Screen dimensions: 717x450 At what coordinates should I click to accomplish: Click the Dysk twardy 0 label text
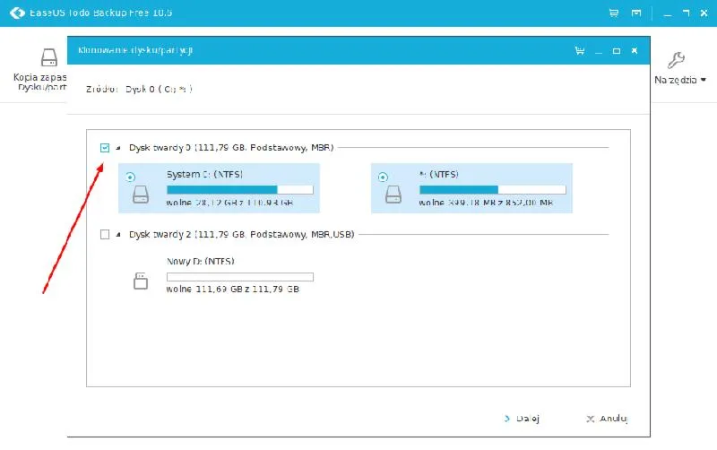pos(231,148)
